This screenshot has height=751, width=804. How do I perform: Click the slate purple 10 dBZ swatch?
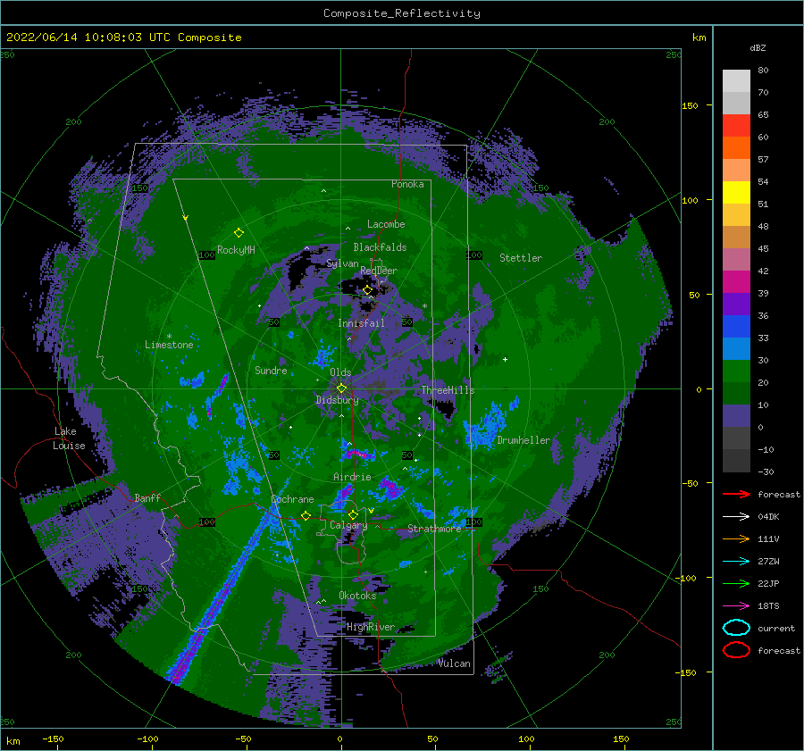[x=736, y=416]
